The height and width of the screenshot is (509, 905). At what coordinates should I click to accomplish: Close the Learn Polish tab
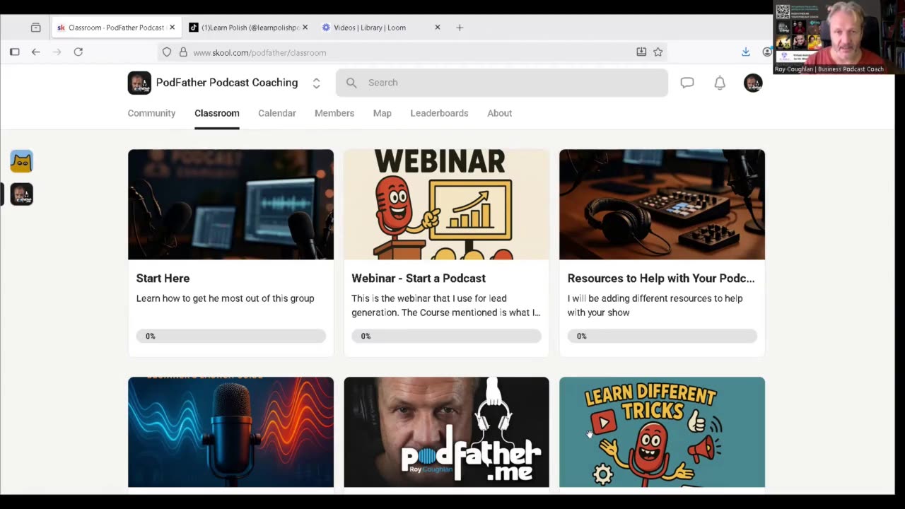click(x=305, y=28)
